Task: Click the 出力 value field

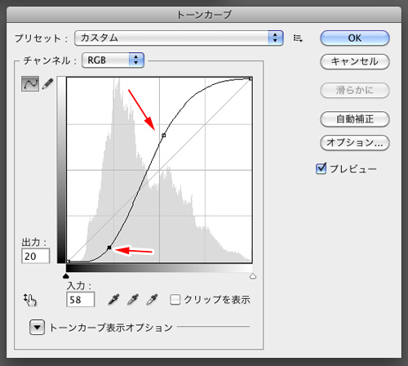Action: tap(36, 256)
